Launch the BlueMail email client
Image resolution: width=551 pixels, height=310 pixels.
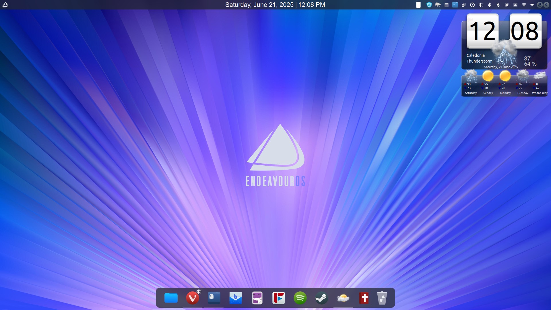236,298
